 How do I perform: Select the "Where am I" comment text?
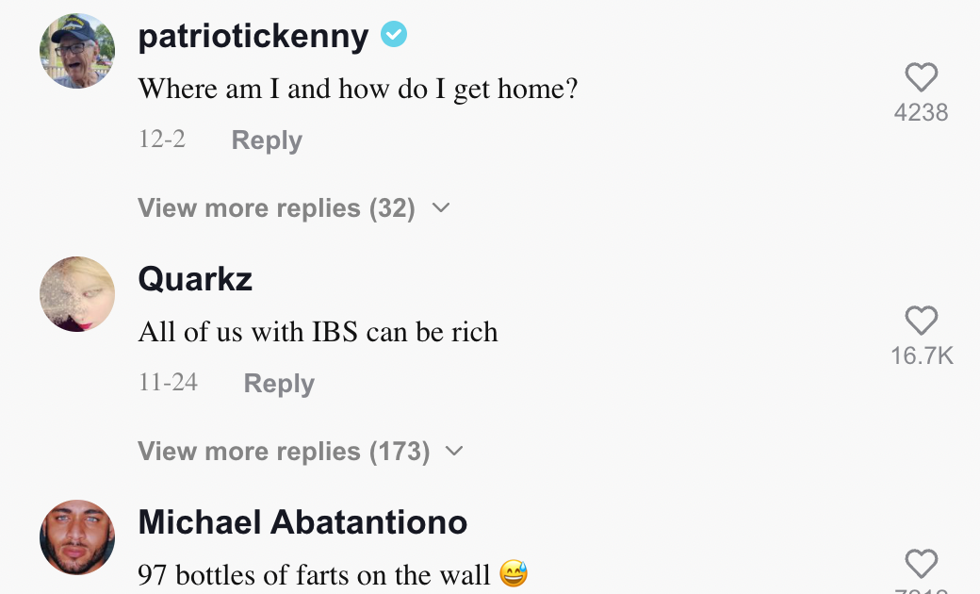tap(357, 90)
